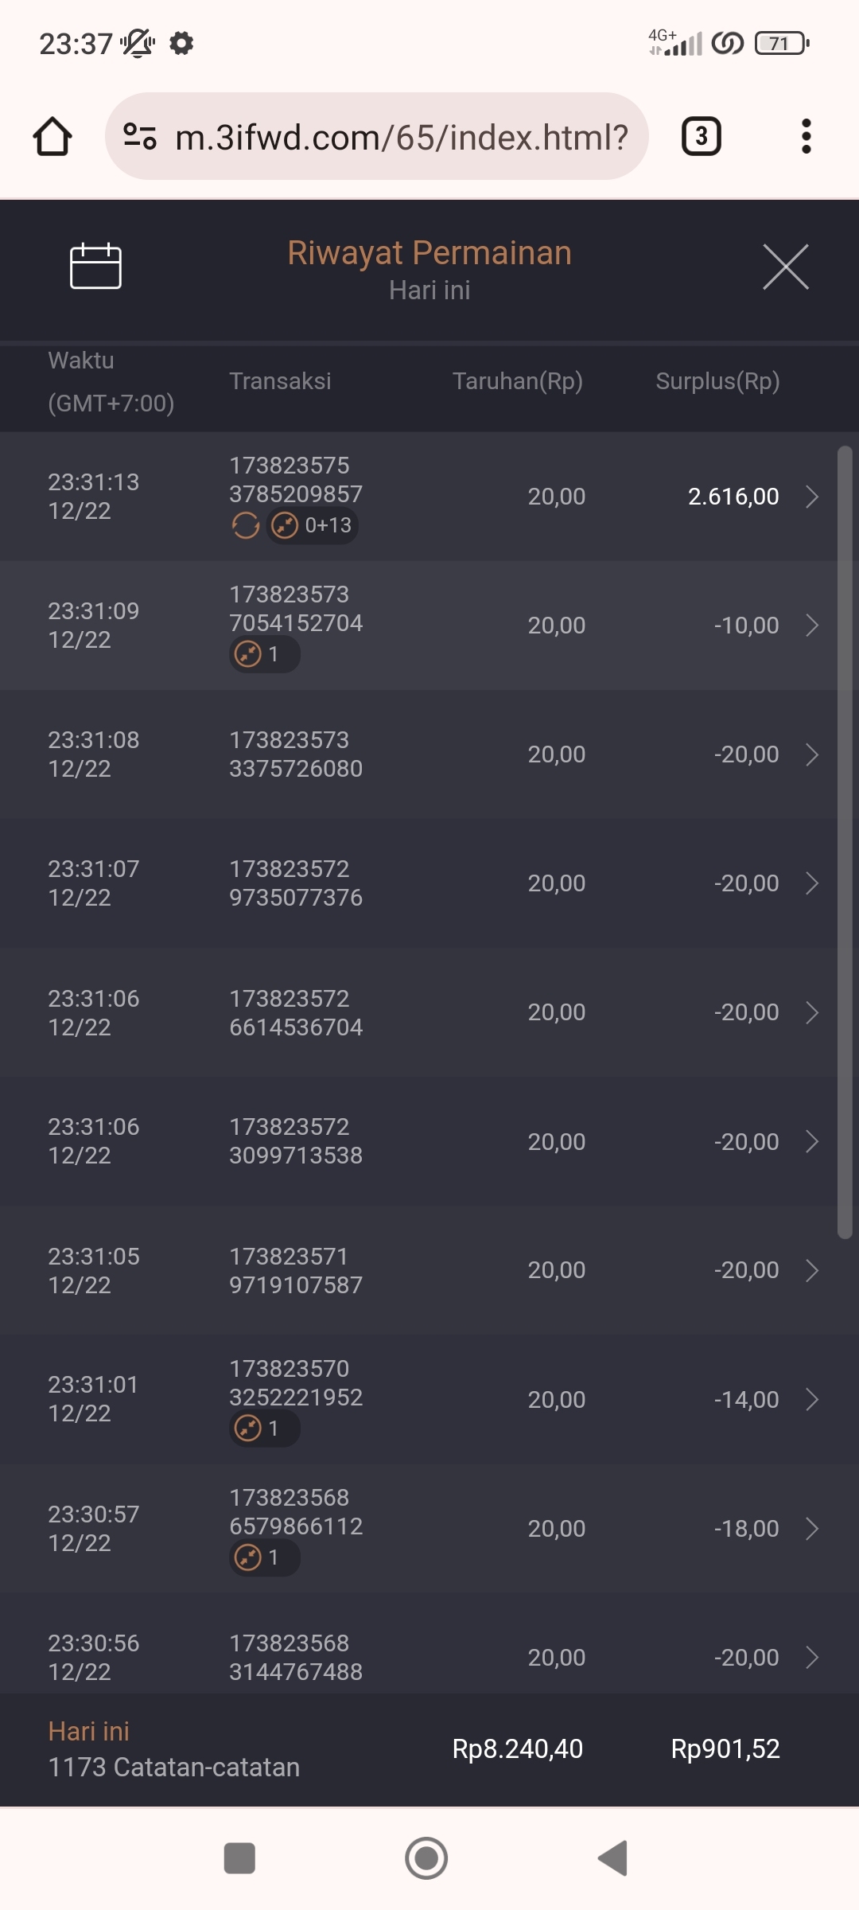Expand the -14,00 surplus record details
The width and height of the screenshot is (859, 1910).
(x=811, y=1400)
